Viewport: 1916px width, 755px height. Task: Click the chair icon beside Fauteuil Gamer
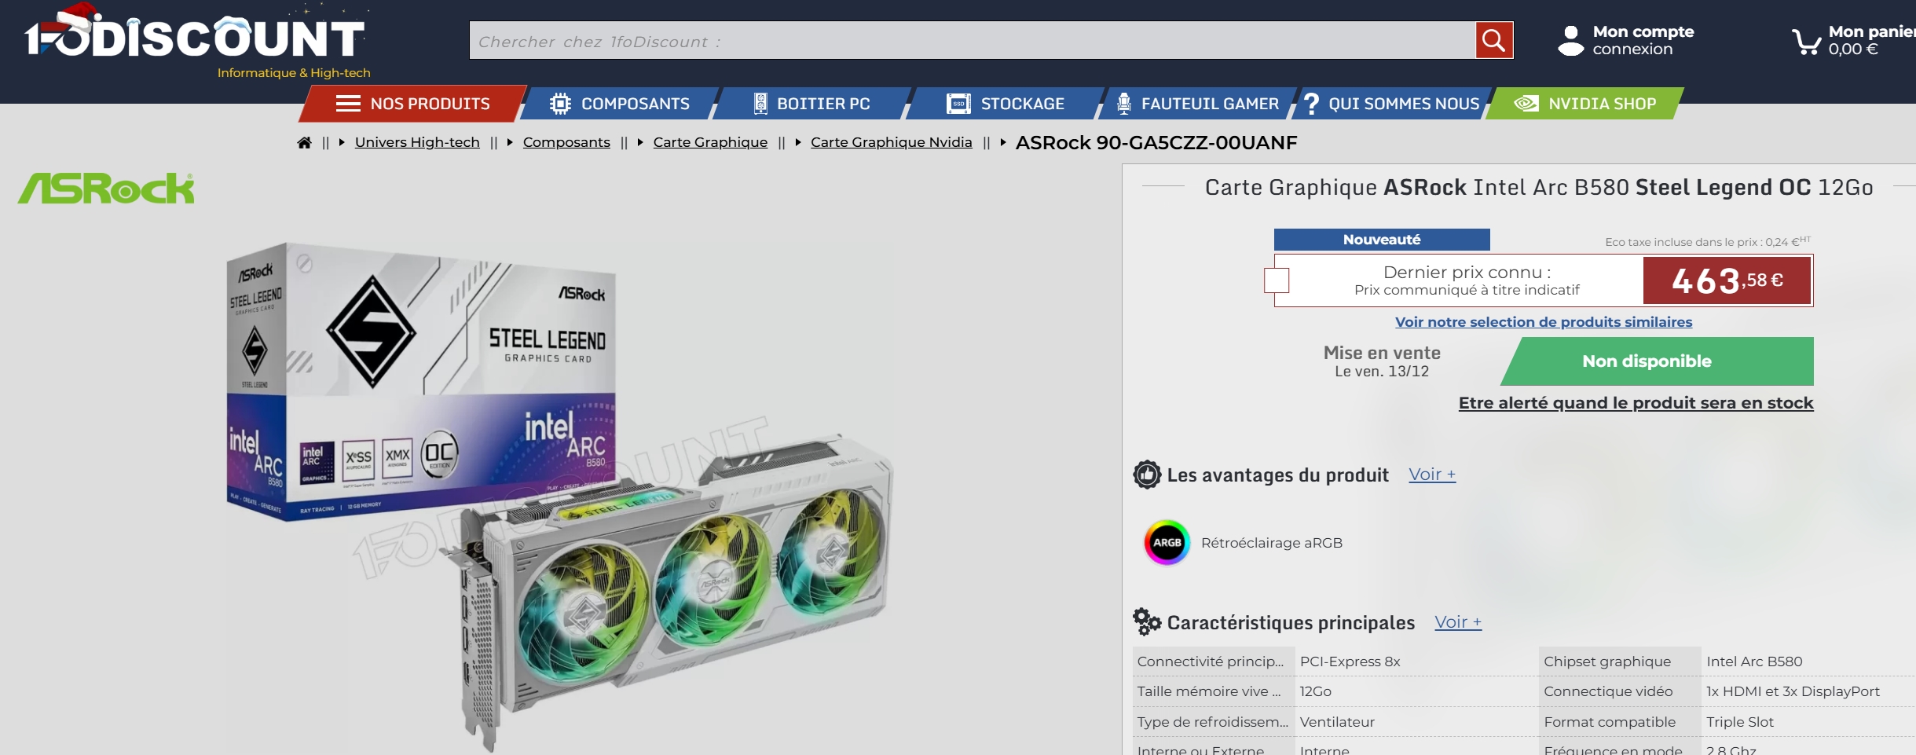point(1124,104)
